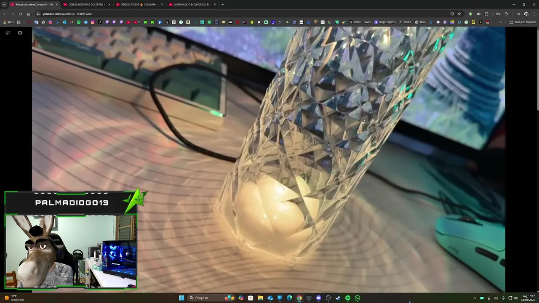This screenshot has width=539, height=303.
Task: Close the PEGOU FOGO tab
Action: [162, 4]
